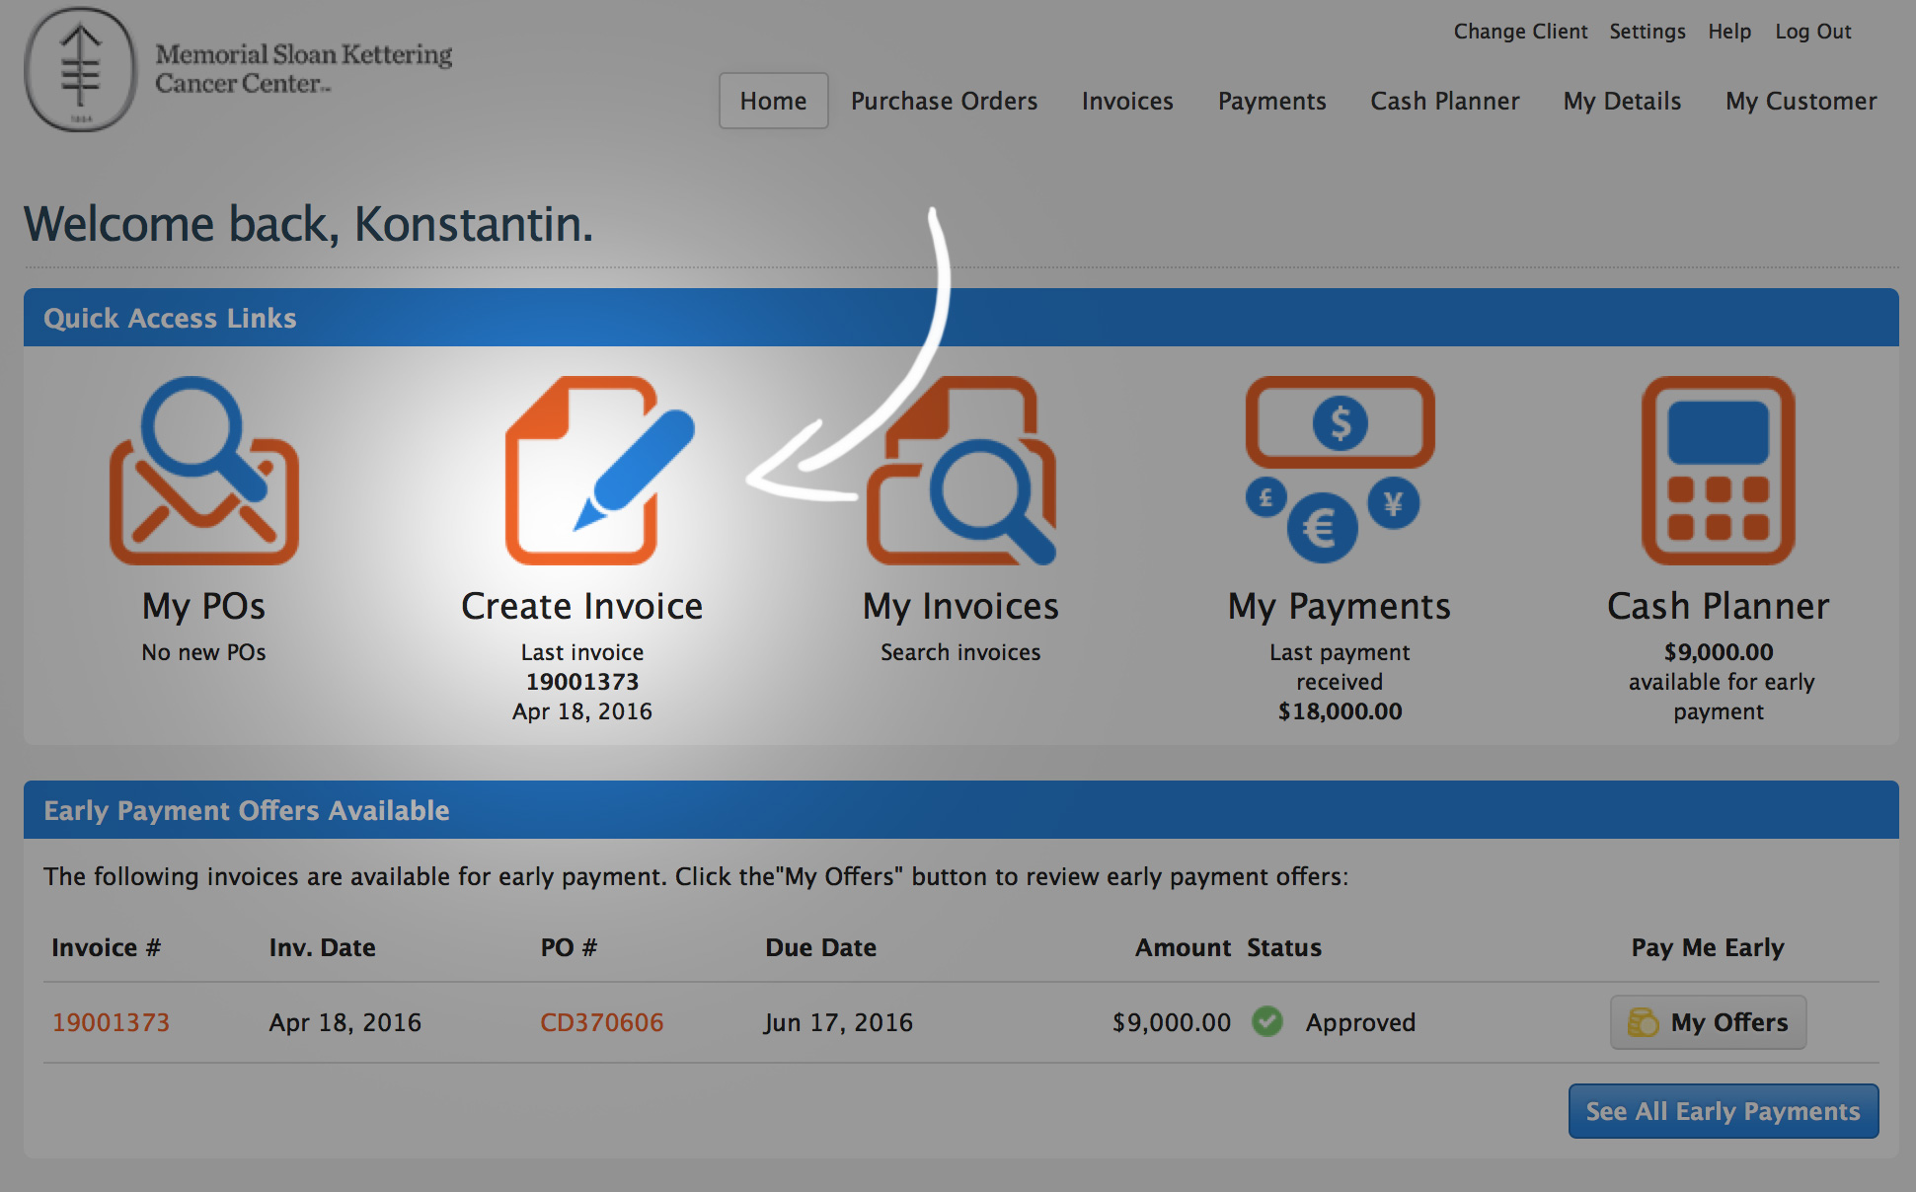The width and height of the screenshot is (1916, 1192).
Task: Open the My Payments currency icon
Action: 1340,471
